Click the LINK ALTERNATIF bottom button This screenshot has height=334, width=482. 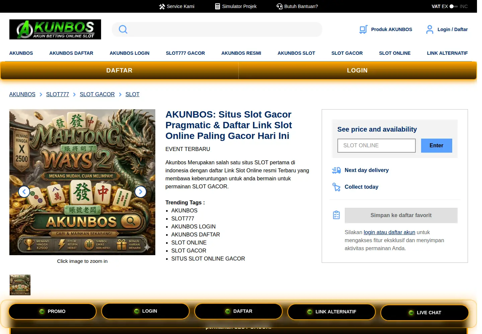(332, 312)
